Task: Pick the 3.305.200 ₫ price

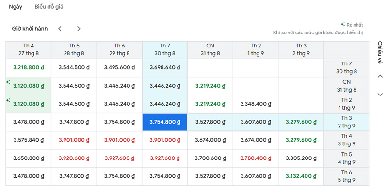Action: (x=301, y=158)
